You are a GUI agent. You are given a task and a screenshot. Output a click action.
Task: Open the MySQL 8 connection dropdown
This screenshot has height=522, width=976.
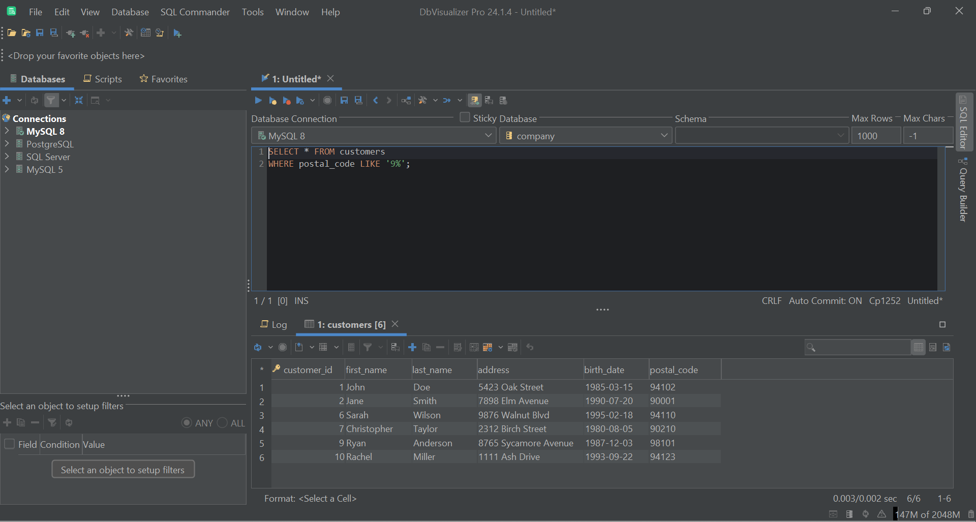(x=488, y=136)
